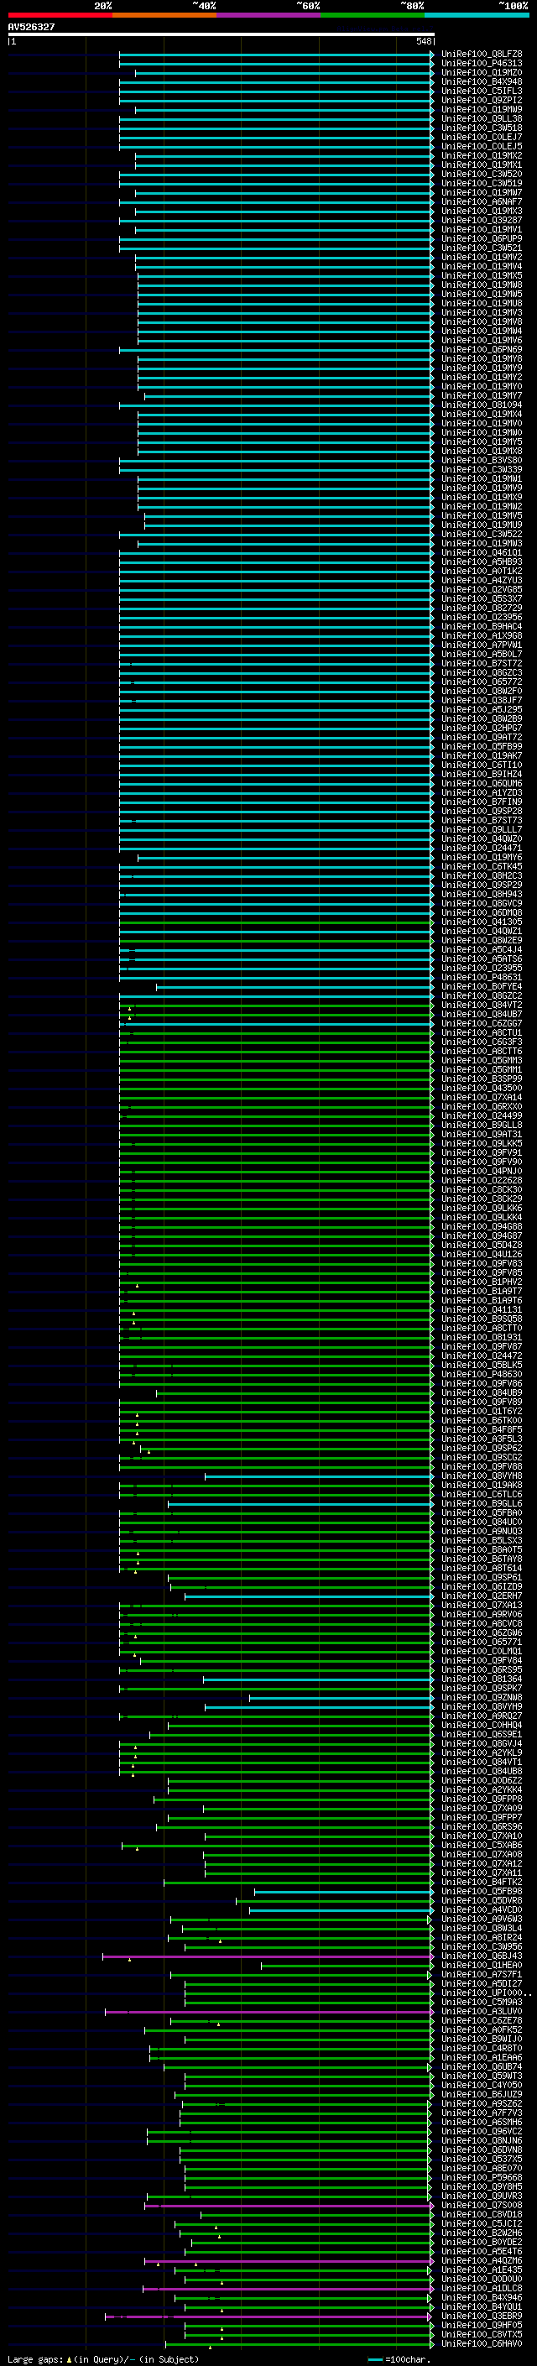Click the Large gaps legend text
Viewport: 537px width, 2366px height.
click(x=35, y=2359)
